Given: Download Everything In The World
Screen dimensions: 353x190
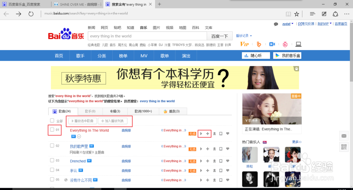Looking at the screenshot, I should click(x=215, y=134).
